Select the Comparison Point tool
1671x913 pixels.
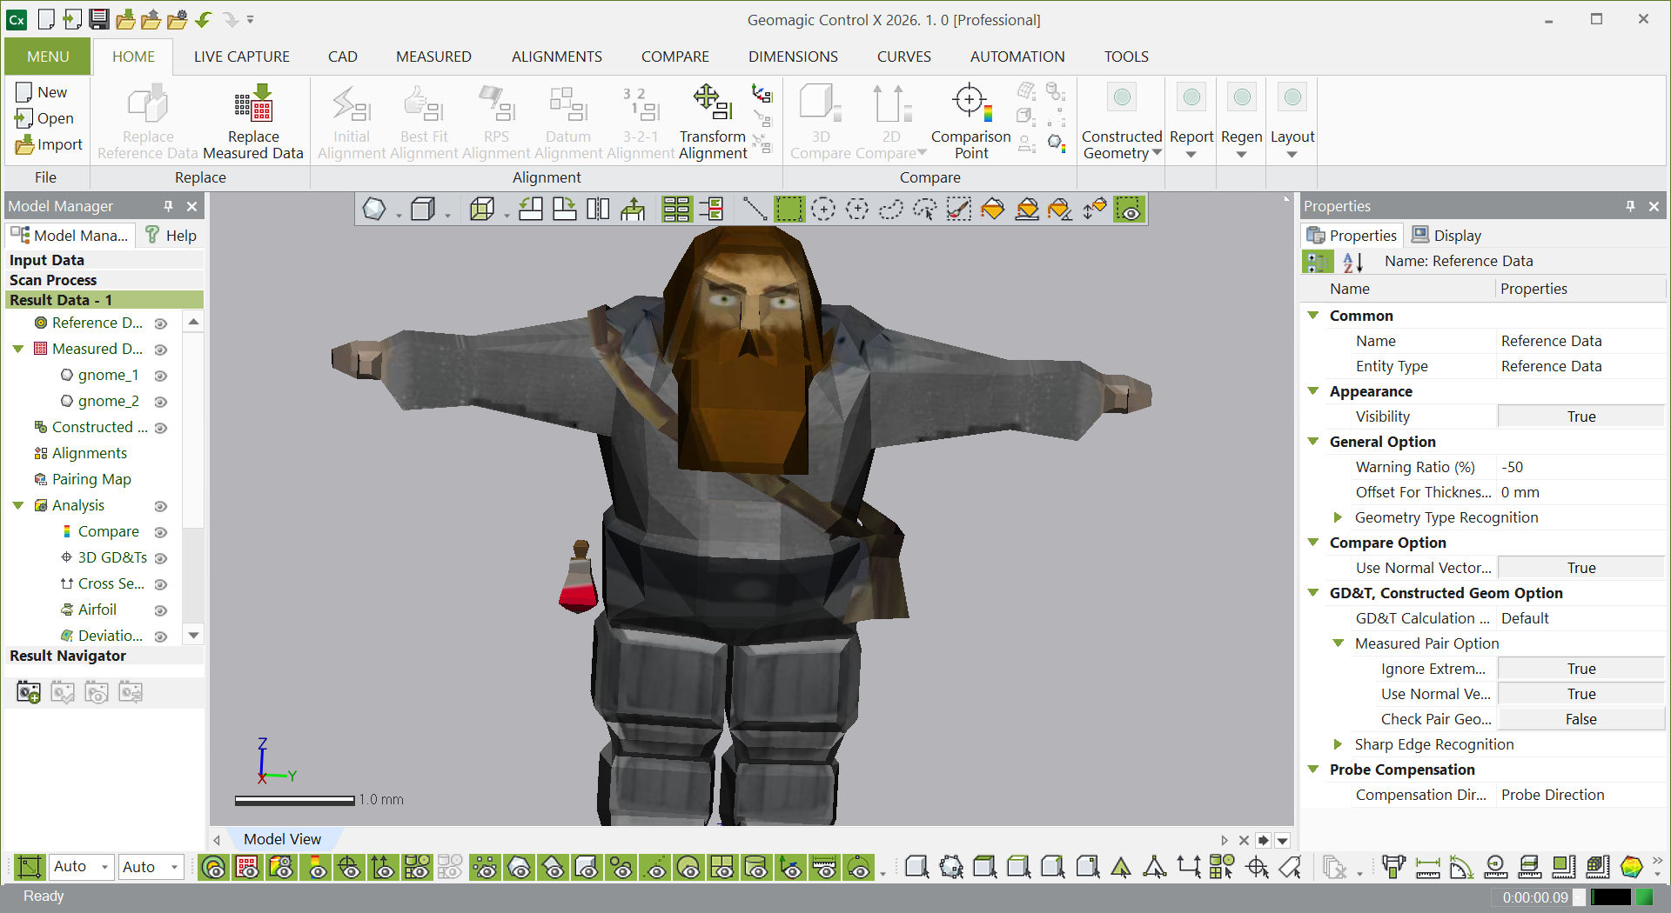pyautogui.click(x=970, y=123)
